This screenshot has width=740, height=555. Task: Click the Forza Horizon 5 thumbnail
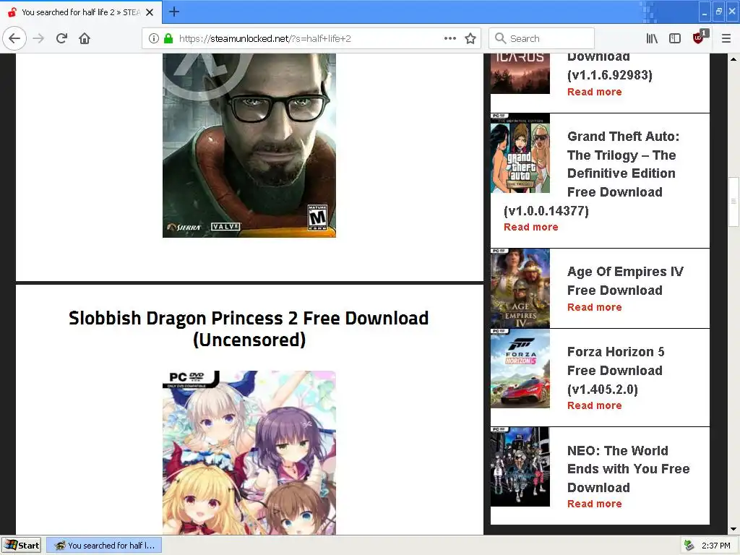click(520, 368)
